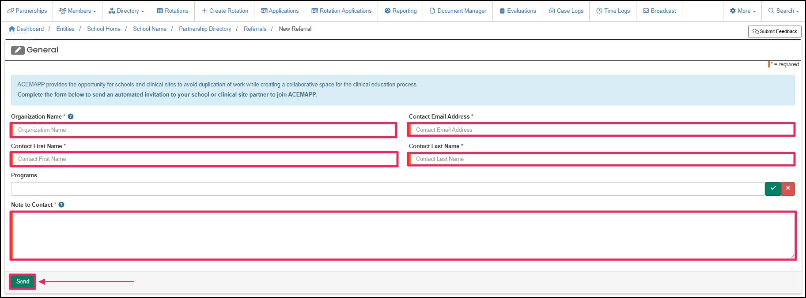Click School Home breadcrumb link

point(104,29)
